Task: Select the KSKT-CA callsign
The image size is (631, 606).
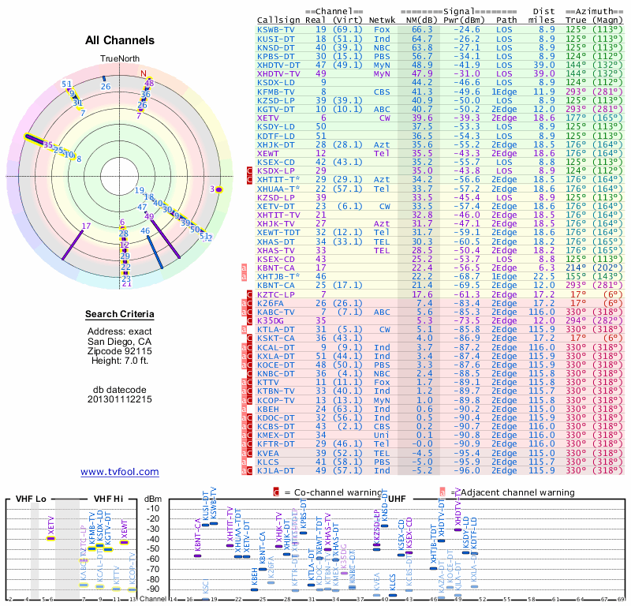Action: [275, 339]
